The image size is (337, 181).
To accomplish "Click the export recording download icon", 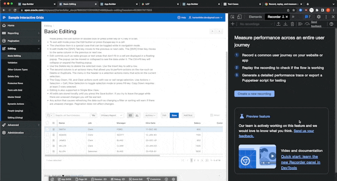I will pos(286,24).
